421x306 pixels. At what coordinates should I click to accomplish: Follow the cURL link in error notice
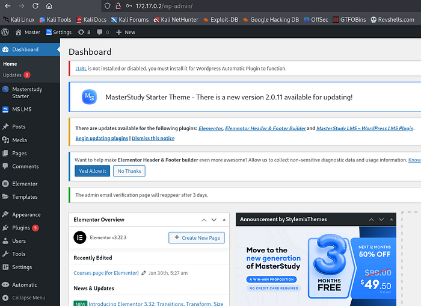(81, 69)
